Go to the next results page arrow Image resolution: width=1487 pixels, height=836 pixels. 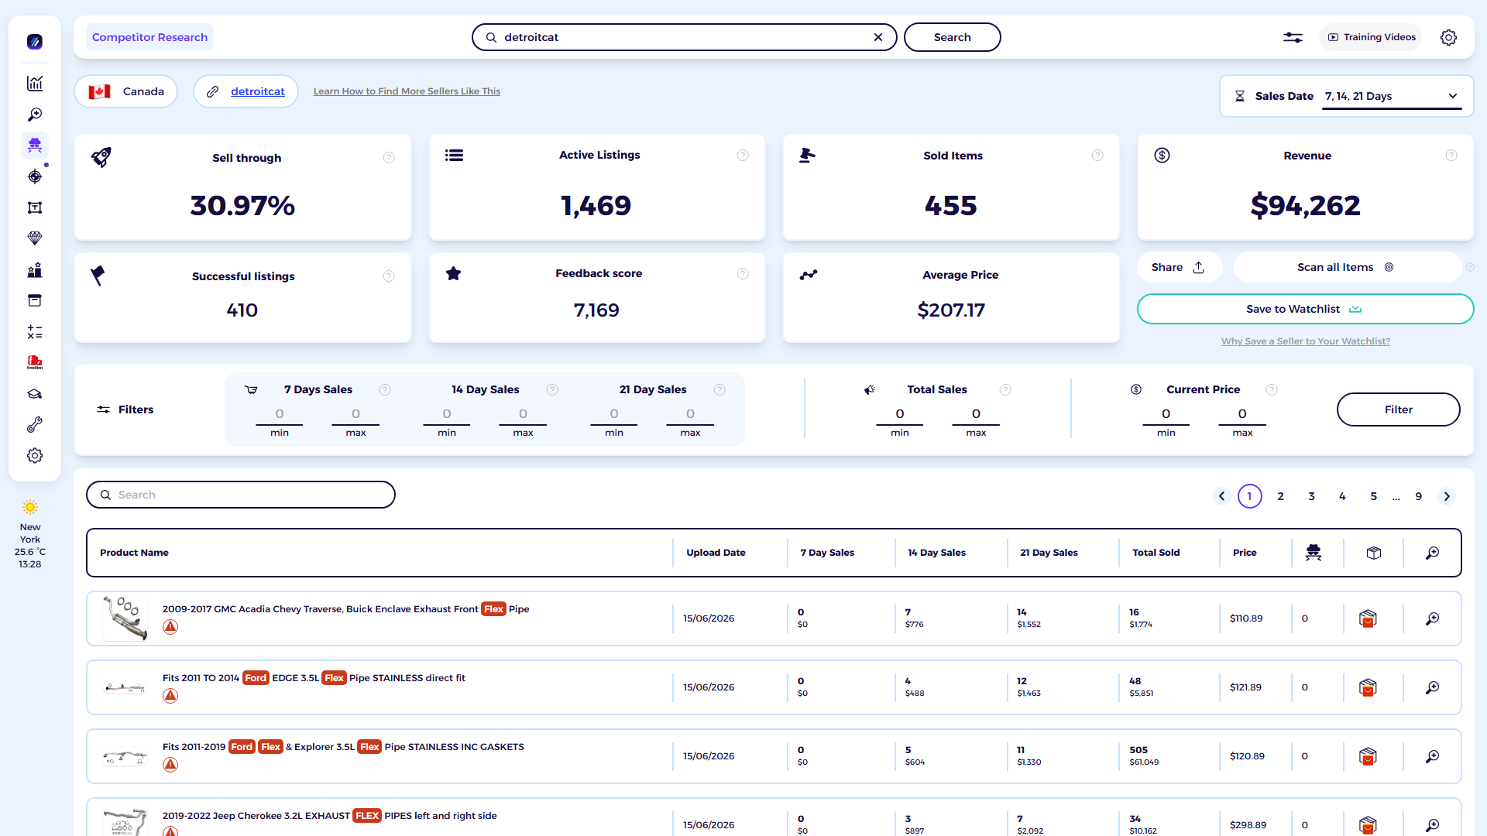[x=1447, y=496]
